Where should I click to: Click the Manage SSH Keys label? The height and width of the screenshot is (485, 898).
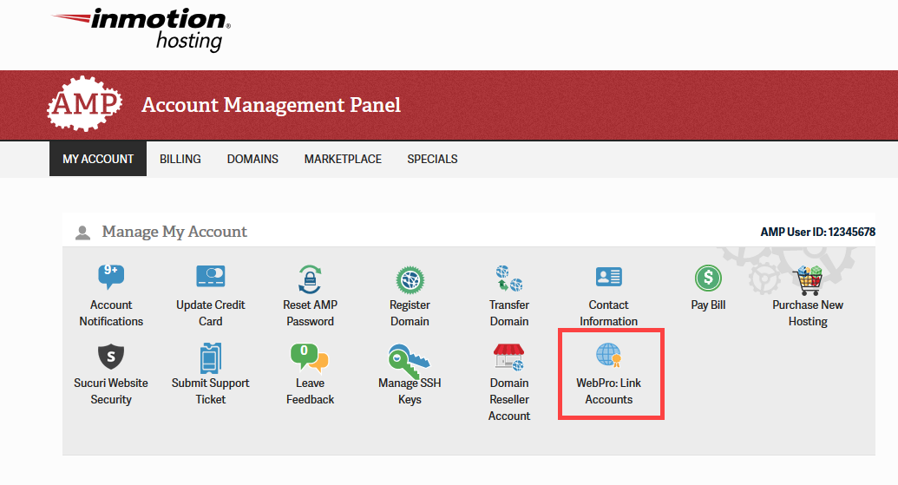click(x=410, y=391)
